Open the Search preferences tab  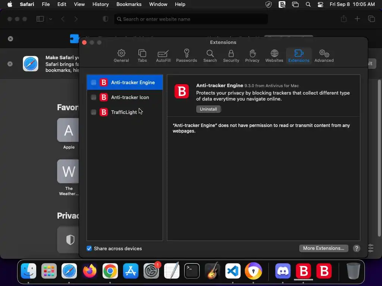point(210,56)
